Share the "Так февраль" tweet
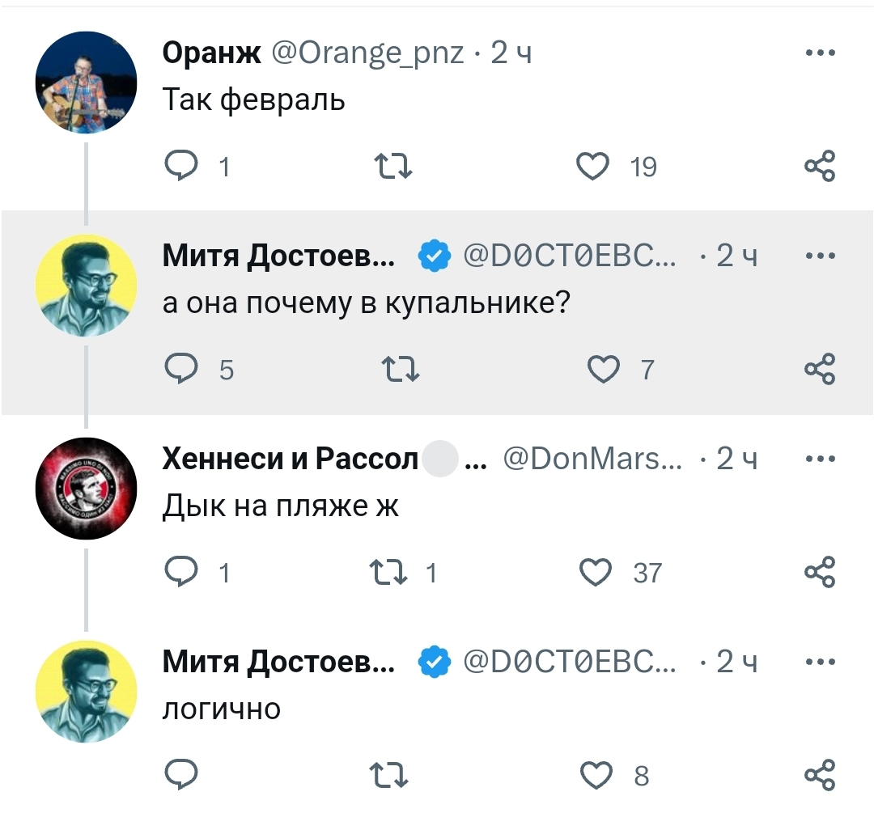Image resolution: width=874 pixels, height=813 pixels. point(819,167)
